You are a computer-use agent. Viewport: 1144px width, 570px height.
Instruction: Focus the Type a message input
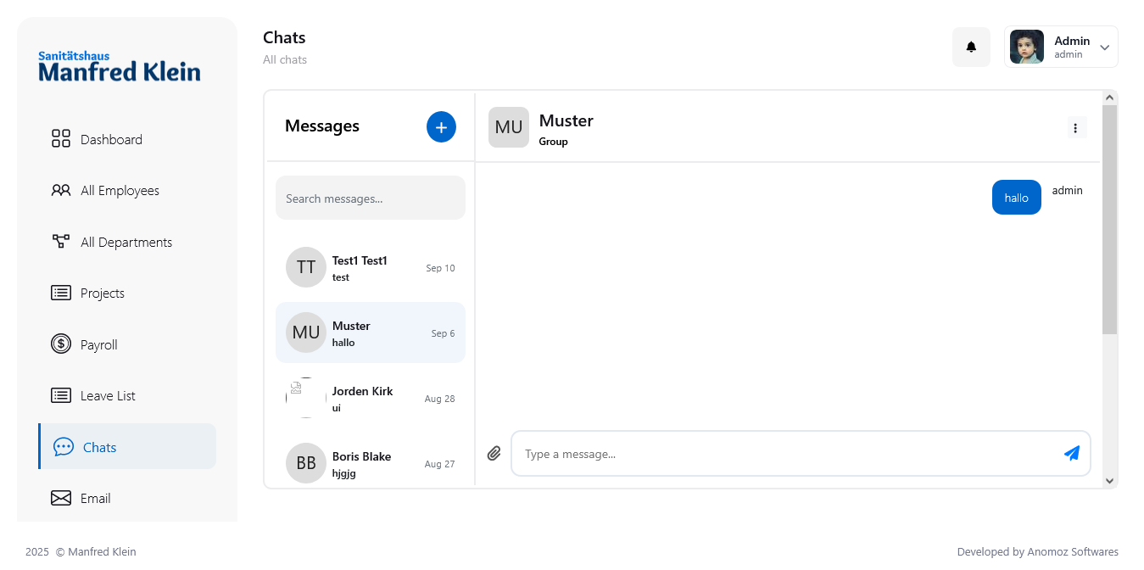point(789,455)
